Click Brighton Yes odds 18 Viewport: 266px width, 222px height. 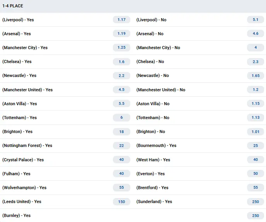click(x=121, y=131)
